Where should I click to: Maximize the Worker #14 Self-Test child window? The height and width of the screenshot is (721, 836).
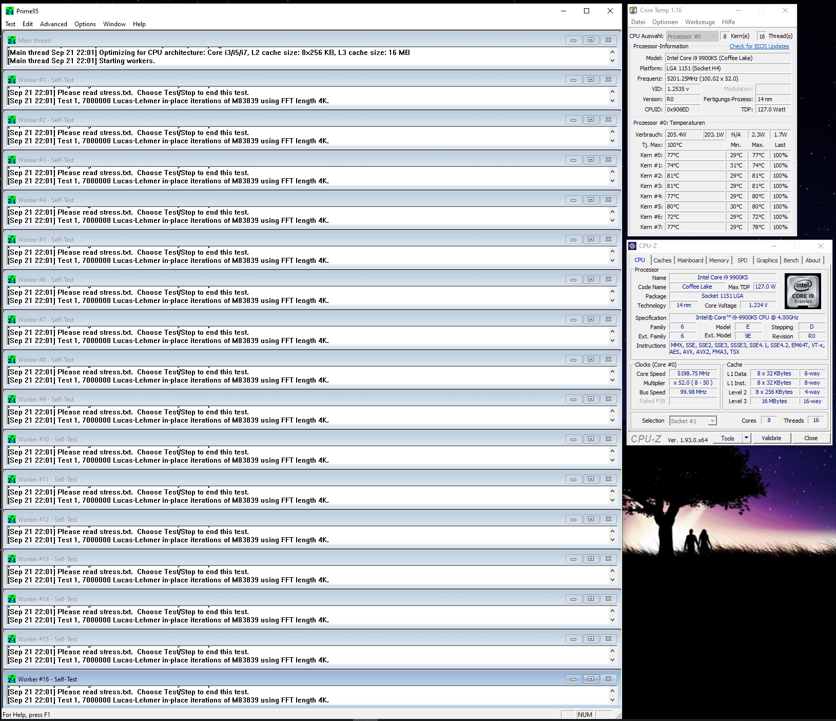coord(591,599)
